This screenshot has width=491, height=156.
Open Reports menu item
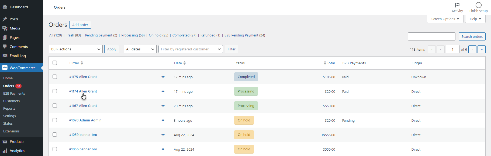tap(9, 109)
